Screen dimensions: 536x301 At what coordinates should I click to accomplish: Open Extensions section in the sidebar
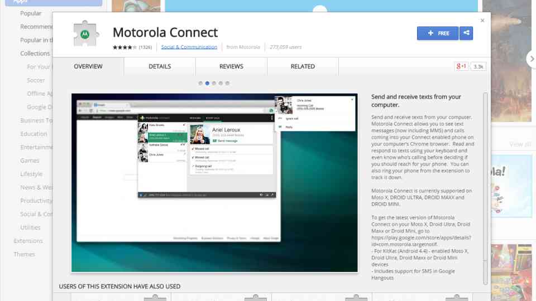click(28, 241)
